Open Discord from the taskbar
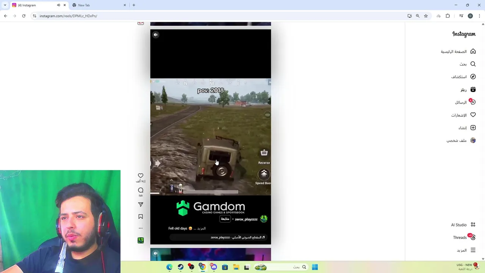The image size is (485, 273). click(x=214, y=267)
